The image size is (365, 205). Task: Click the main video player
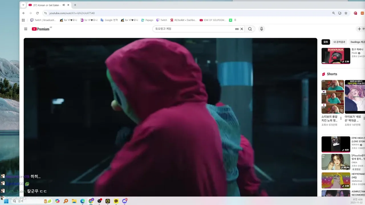[x=170, y=117]
